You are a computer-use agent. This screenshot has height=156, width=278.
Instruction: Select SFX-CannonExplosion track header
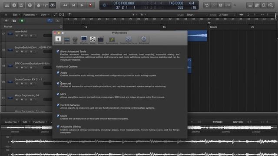[26, 65]
